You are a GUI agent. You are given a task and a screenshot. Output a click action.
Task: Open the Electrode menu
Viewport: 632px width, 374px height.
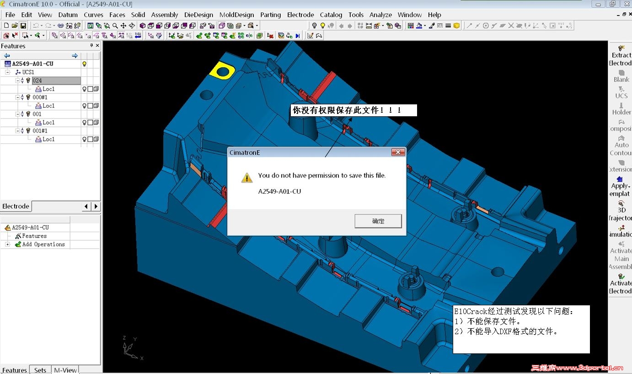300,15
